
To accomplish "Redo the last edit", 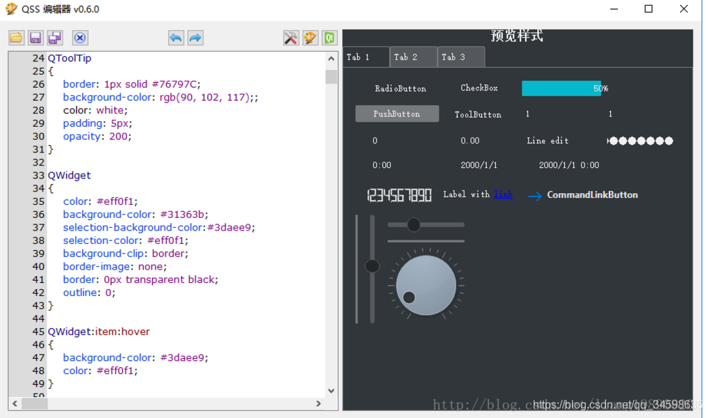I will point(195,38).
